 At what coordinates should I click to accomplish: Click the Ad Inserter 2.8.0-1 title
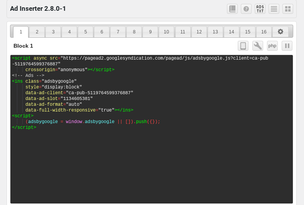click(38, 9)
